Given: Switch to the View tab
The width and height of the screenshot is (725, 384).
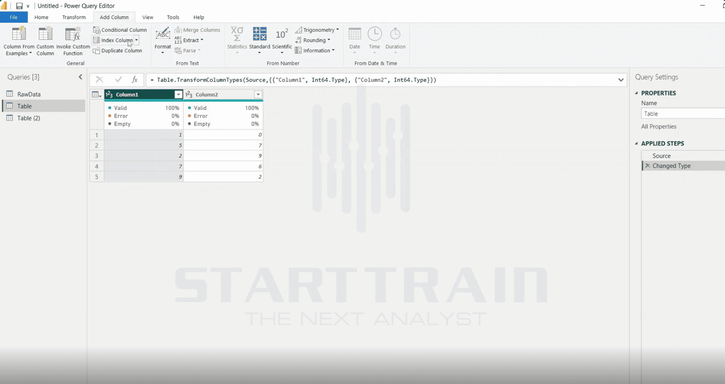Looking at the screenshot, I should [x=148, y=17].
